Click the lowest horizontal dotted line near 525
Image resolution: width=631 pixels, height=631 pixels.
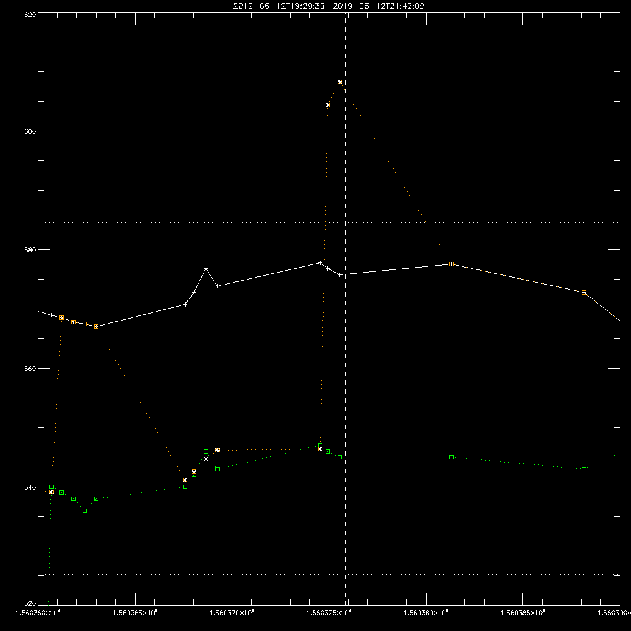329,575
